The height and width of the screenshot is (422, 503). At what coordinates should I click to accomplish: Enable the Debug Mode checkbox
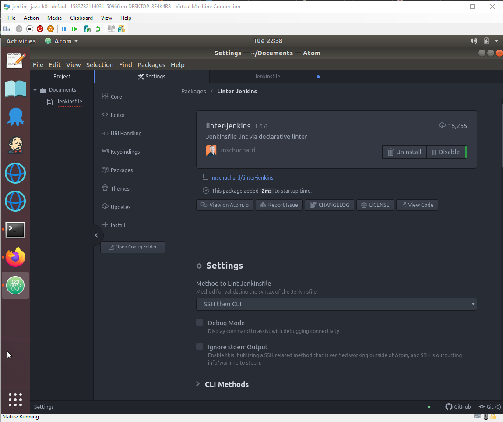coord(200,323)
